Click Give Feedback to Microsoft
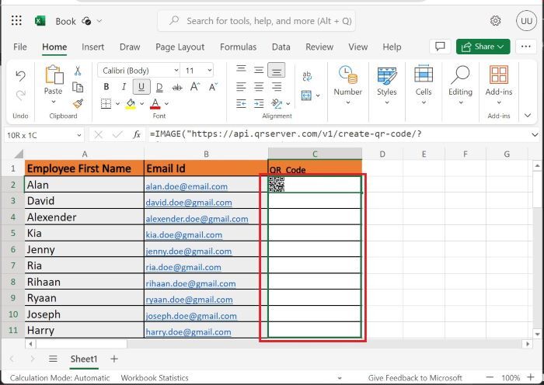 point(415,378)
